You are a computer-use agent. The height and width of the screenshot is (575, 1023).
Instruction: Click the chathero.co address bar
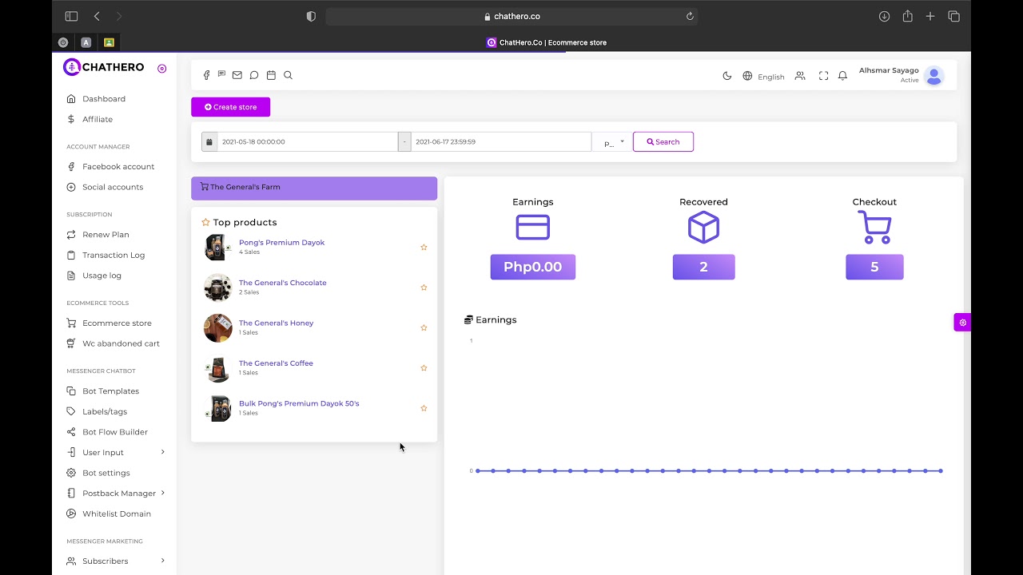click(511, 16)
